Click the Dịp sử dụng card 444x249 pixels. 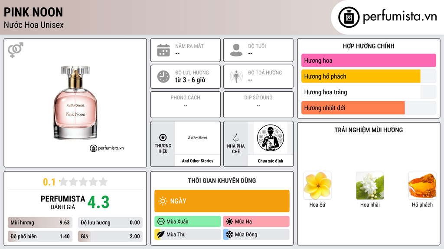click(258, 105)
